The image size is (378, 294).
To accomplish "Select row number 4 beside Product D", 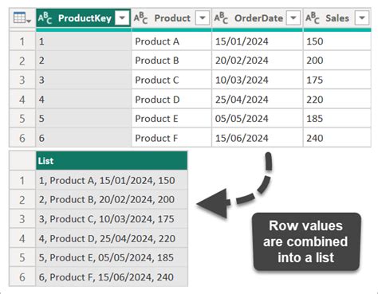I will pos(22,100).
